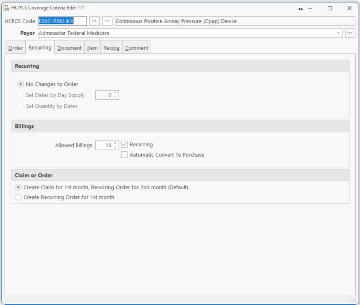Select Create Recurring Order for 1st month
Image resolution: width=360 pixels, height=305 pixels.
point(18,197)
